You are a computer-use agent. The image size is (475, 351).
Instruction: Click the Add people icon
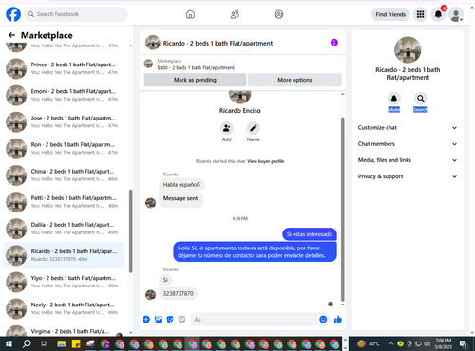227,128
